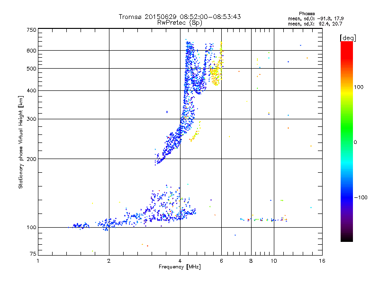The width and height of the screenshot is (379, 284).
Task: Click the '8' frequency axis tick label
Action: coord(251,261)
